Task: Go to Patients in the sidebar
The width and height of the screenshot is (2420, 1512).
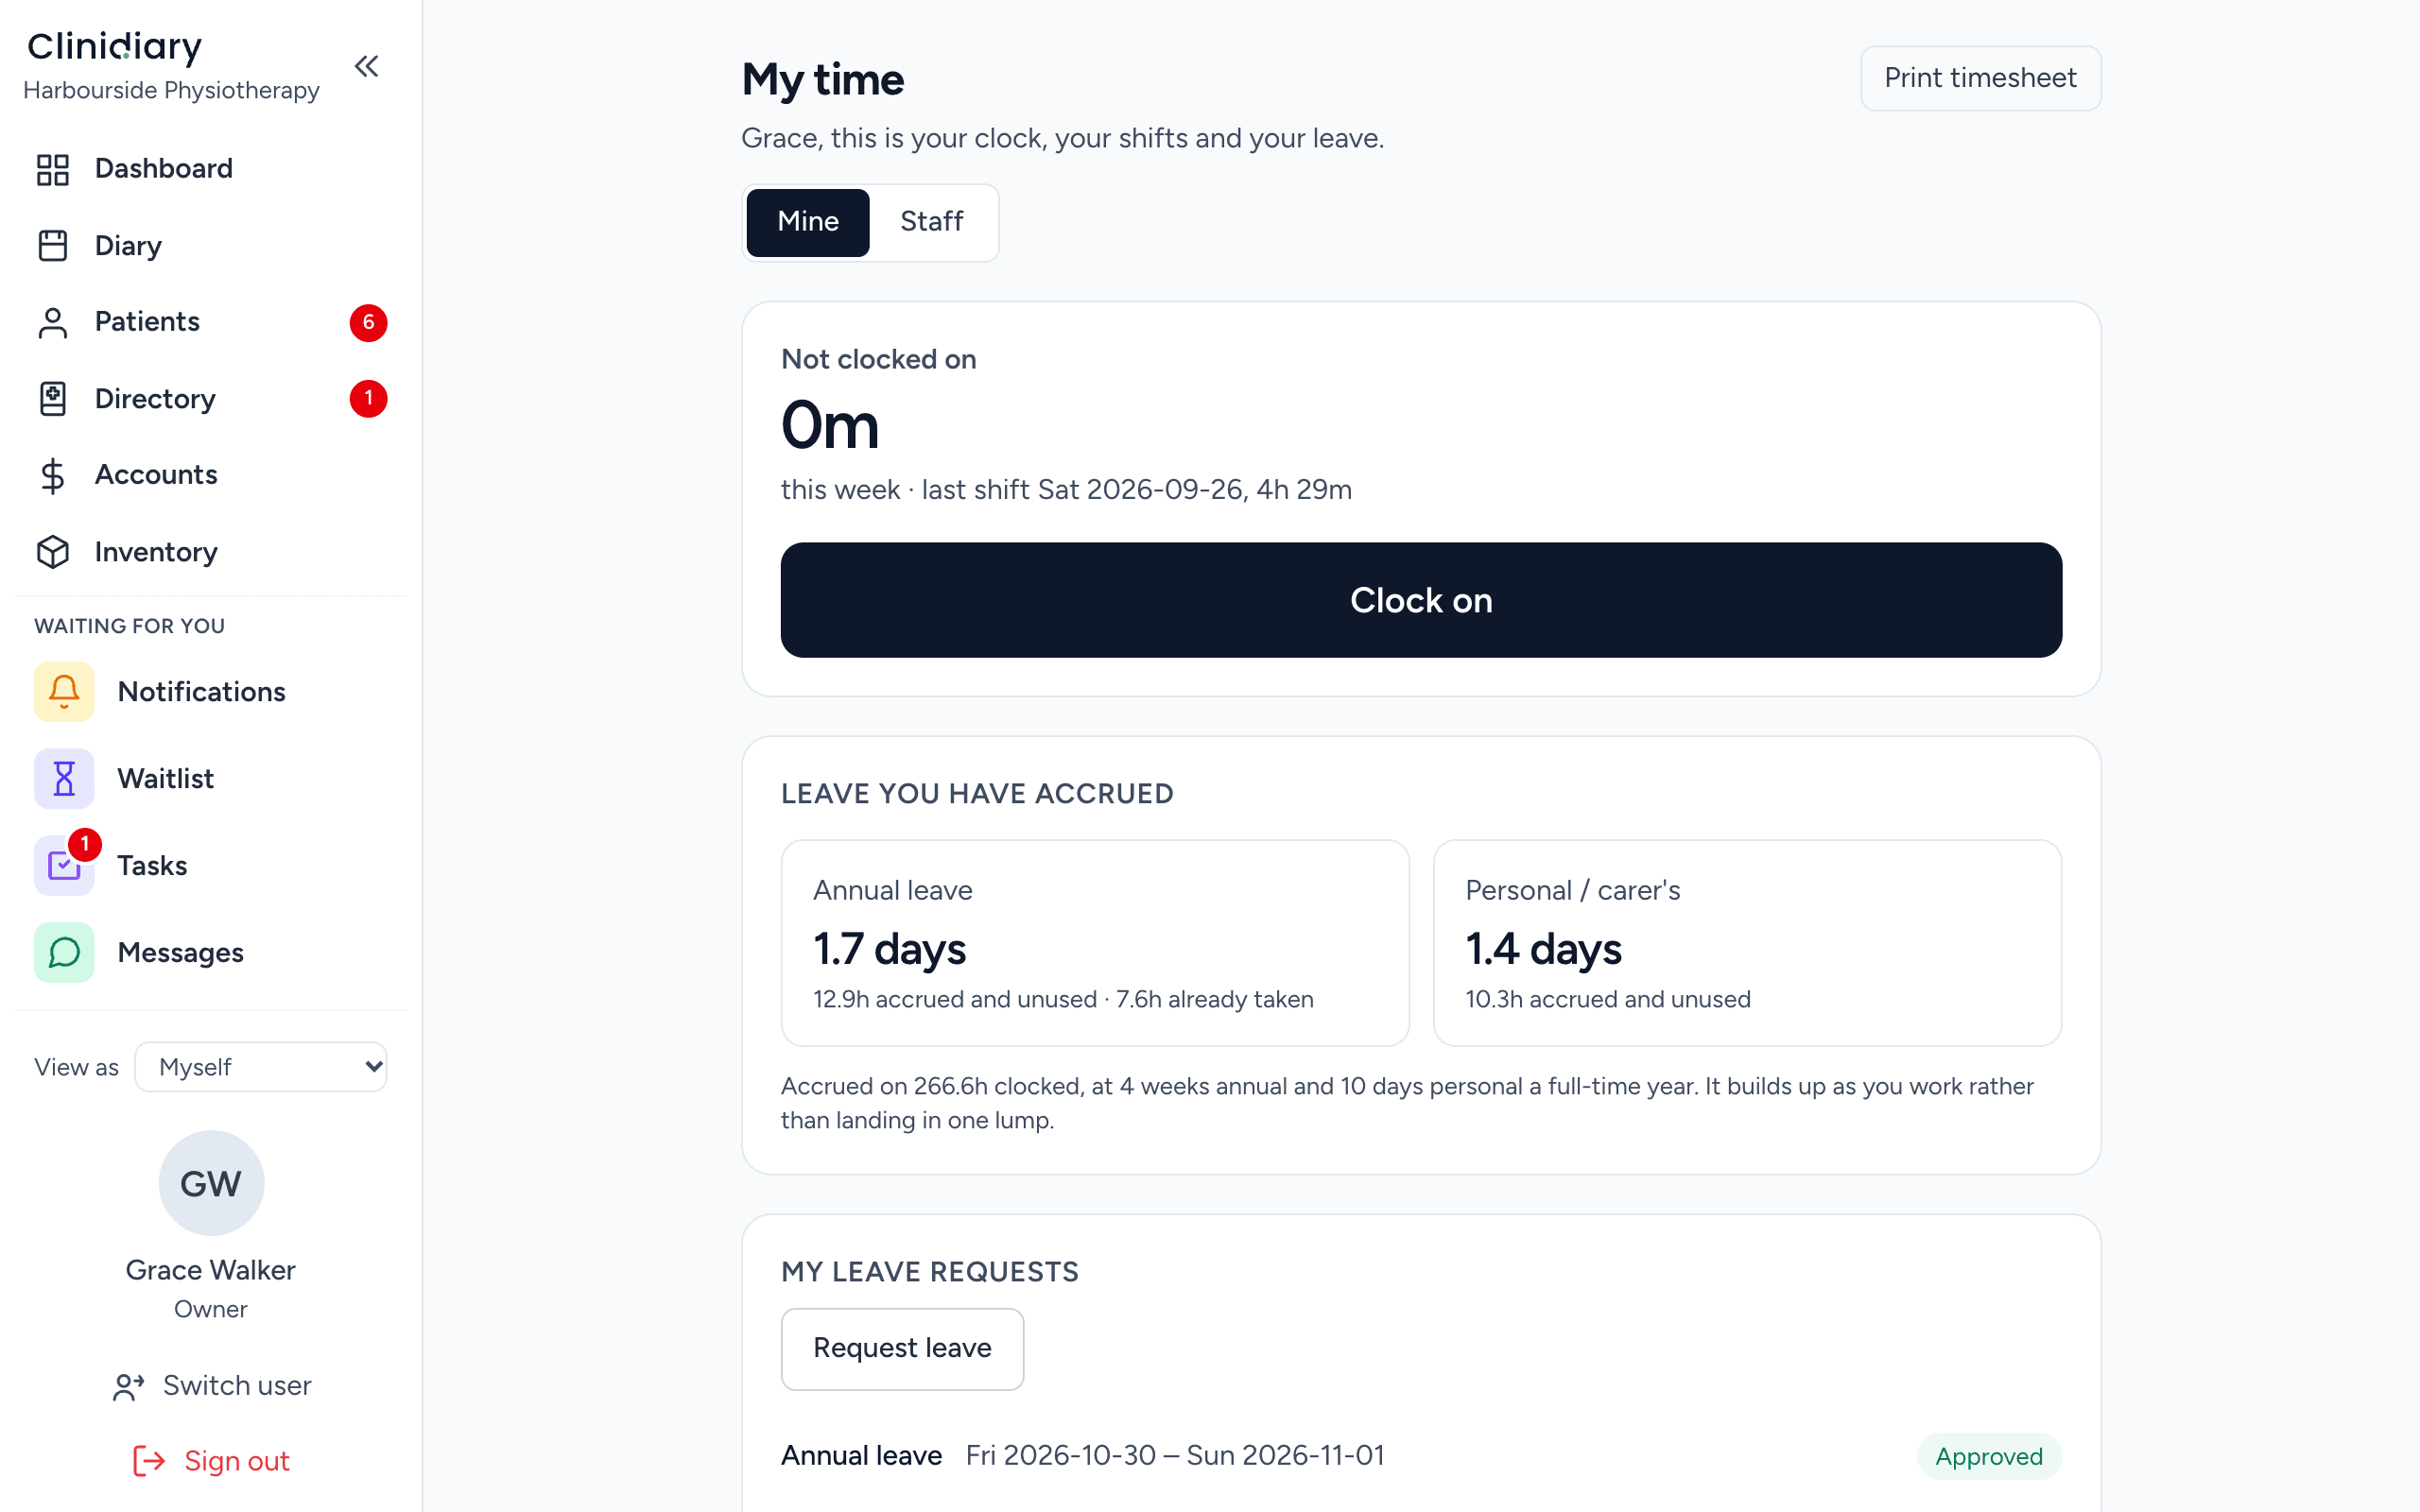Action: tap(211, 322)
